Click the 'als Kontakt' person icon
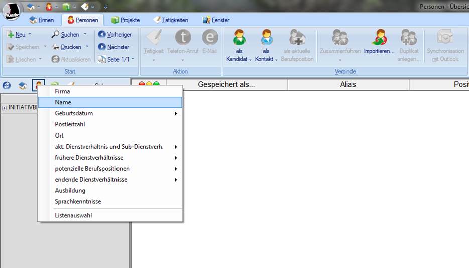469x268 pixels. tap(266, 38)
